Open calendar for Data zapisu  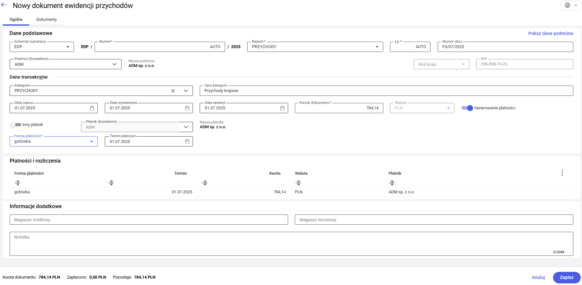(x=92, y=108)
